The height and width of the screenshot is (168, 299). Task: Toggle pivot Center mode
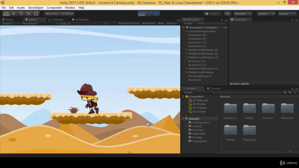[52, 14]
